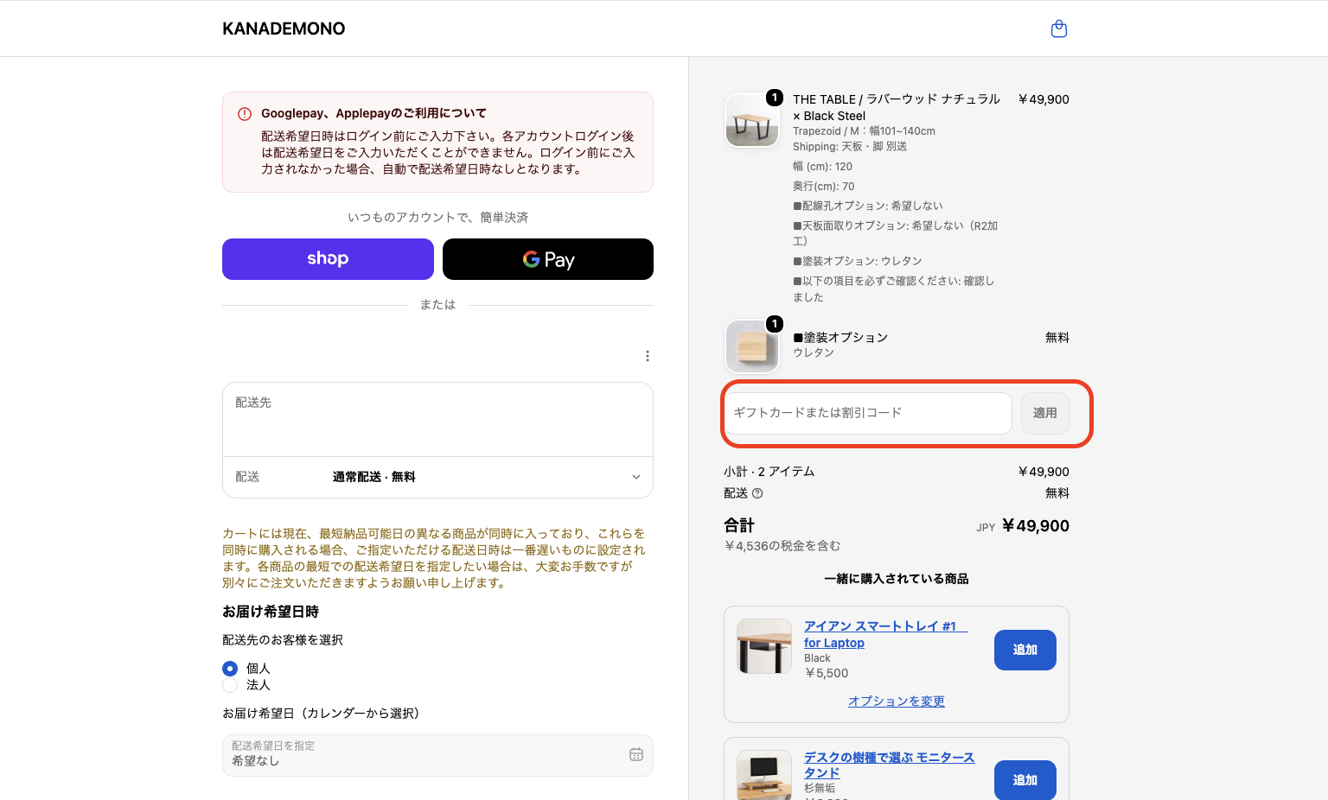Viewport: 1328px width, 800px height.
Task: Pay with the Shop Pay button
Action: [328, 259]
